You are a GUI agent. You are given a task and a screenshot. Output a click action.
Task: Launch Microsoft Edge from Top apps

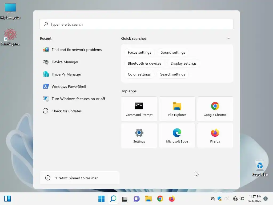tap(177, 136)
